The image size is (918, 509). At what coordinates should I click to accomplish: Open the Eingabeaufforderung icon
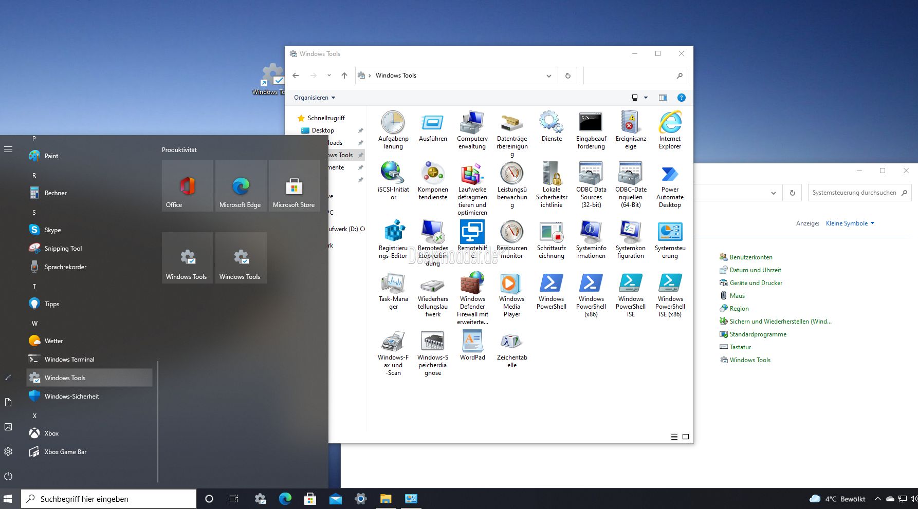click(x=591, y=130)
